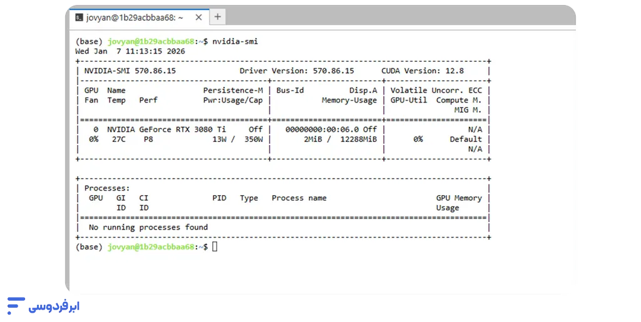The width and height of the screenshot is (641, 322).
Task: Click the terminal cursor at the last prompt
Action: pos(215,247)
